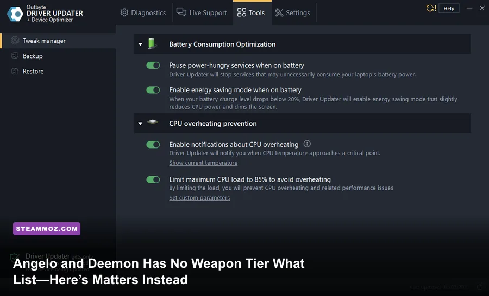Viewport: 489px width, 296px height.
Task: Click the Settings wrench icon
Action: (279, 12)
